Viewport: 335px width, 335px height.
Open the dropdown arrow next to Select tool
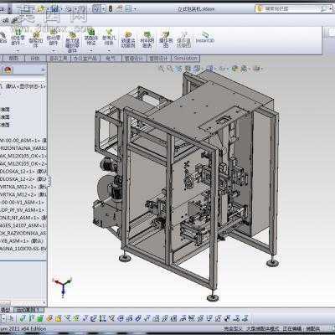click(103, 9)
